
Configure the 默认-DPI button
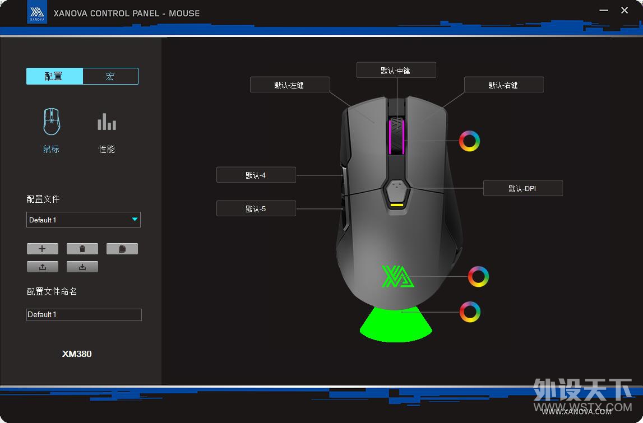tap(523, 189)
